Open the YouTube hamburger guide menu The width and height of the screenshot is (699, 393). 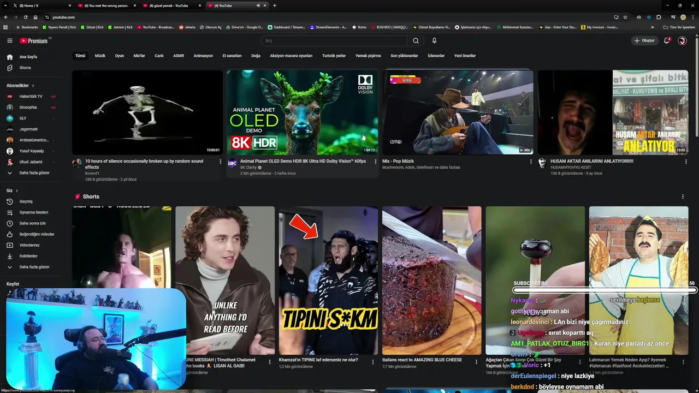[x=9, y=40]
